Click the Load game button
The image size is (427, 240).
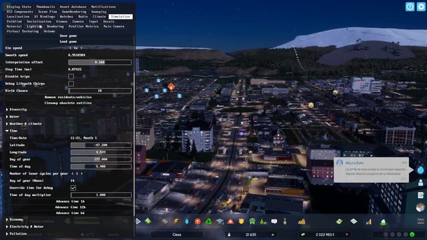pos(68,41)
